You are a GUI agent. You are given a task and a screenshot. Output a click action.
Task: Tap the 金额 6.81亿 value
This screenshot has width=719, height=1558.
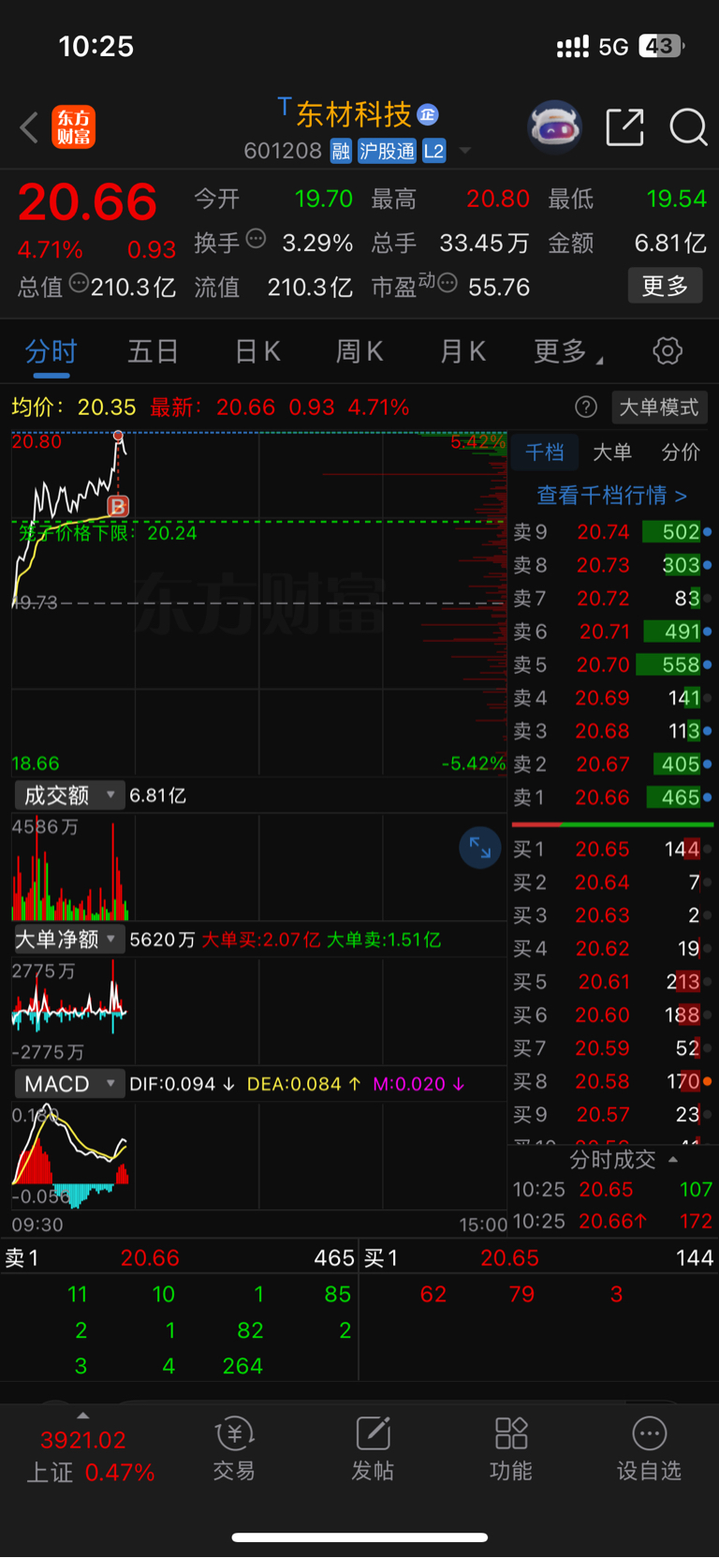(670, 243)
